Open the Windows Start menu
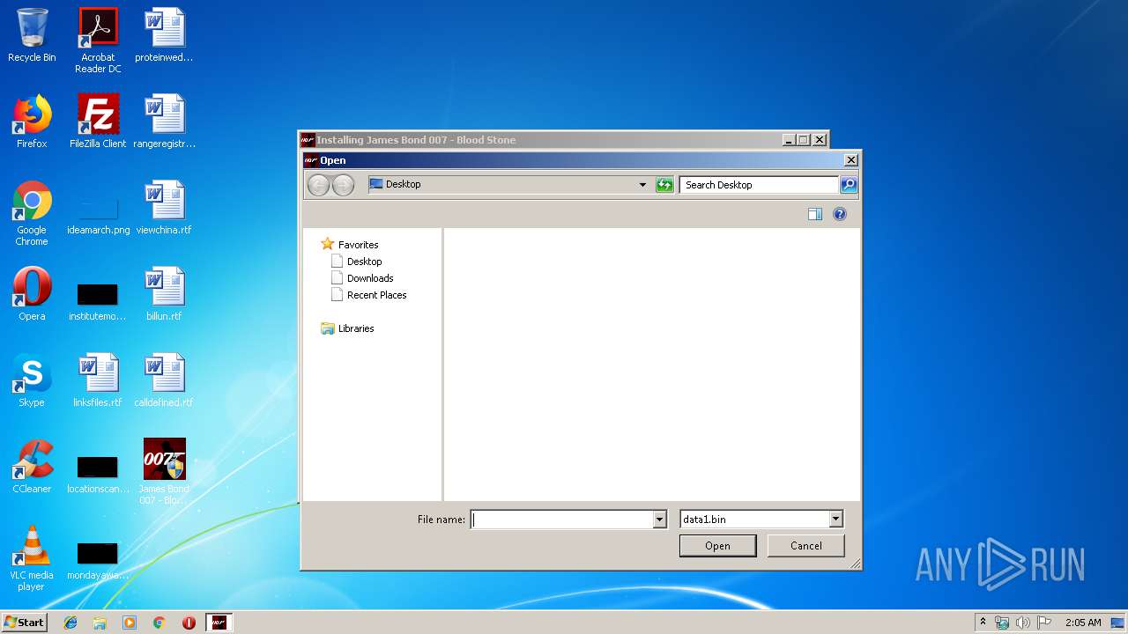Screen dimensions: 1128x634 click(24, 622)
